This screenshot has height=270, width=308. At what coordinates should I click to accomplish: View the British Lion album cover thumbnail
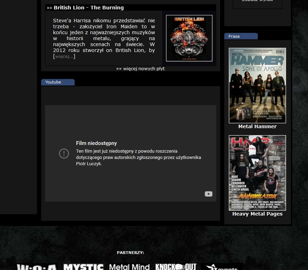click(189, 38)
